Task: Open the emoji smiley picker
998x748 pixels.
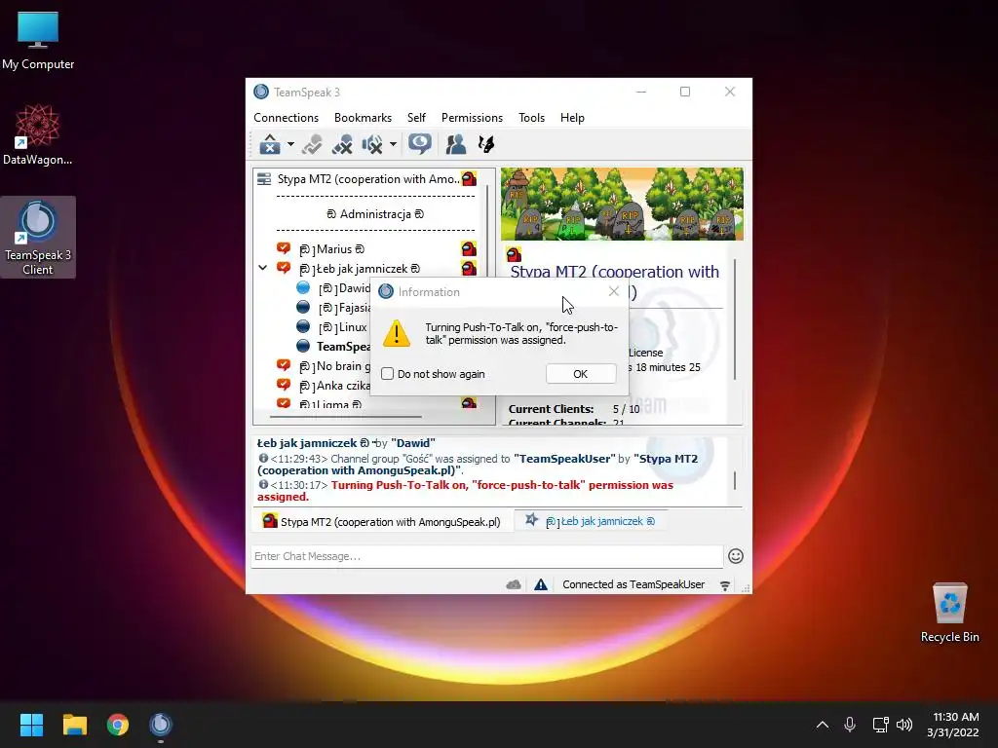Action: (736, 556)
